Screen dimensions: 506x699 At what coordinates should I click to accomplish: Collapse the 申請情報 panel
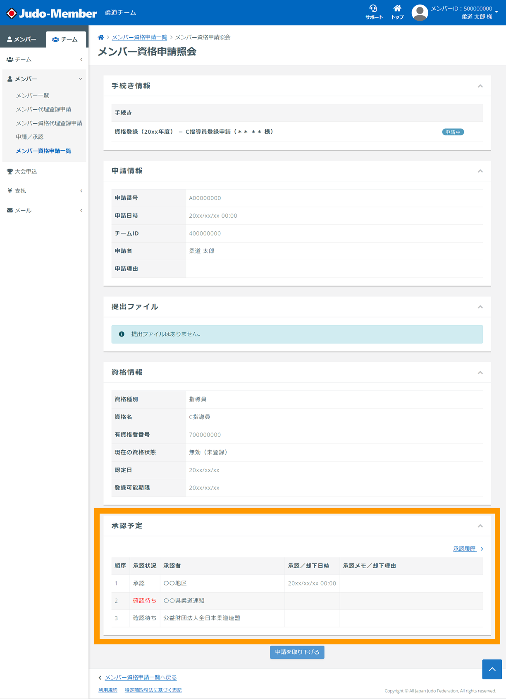(480, 171)
